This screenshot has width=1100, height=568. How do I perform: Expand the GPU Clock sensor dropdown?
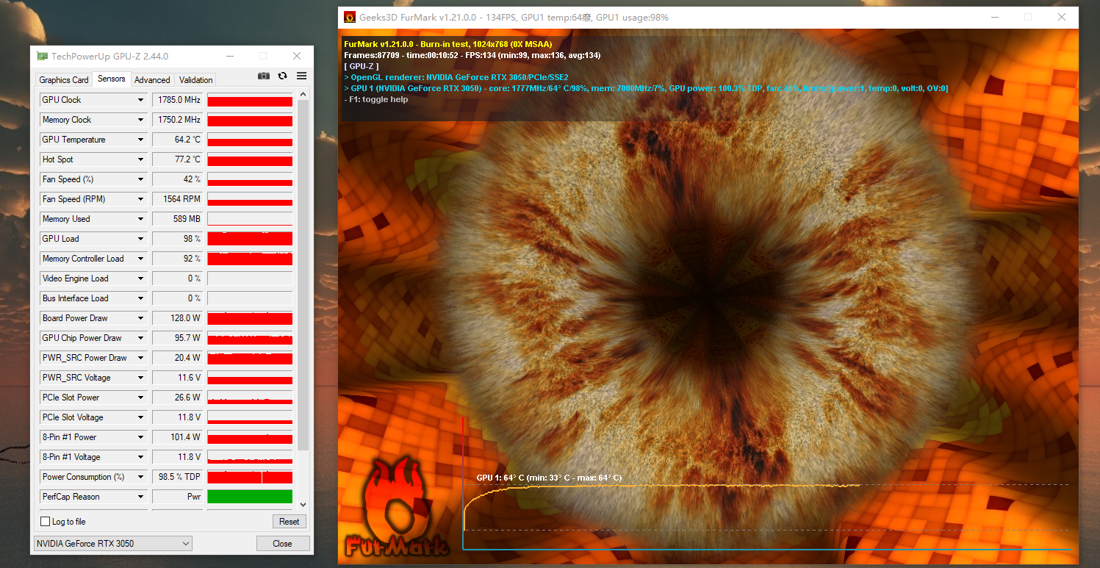coord(140,100)
